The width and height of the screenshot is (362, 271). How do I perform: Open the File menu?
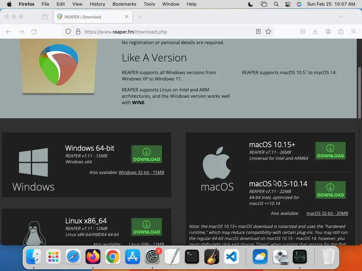tap(46, 4)
